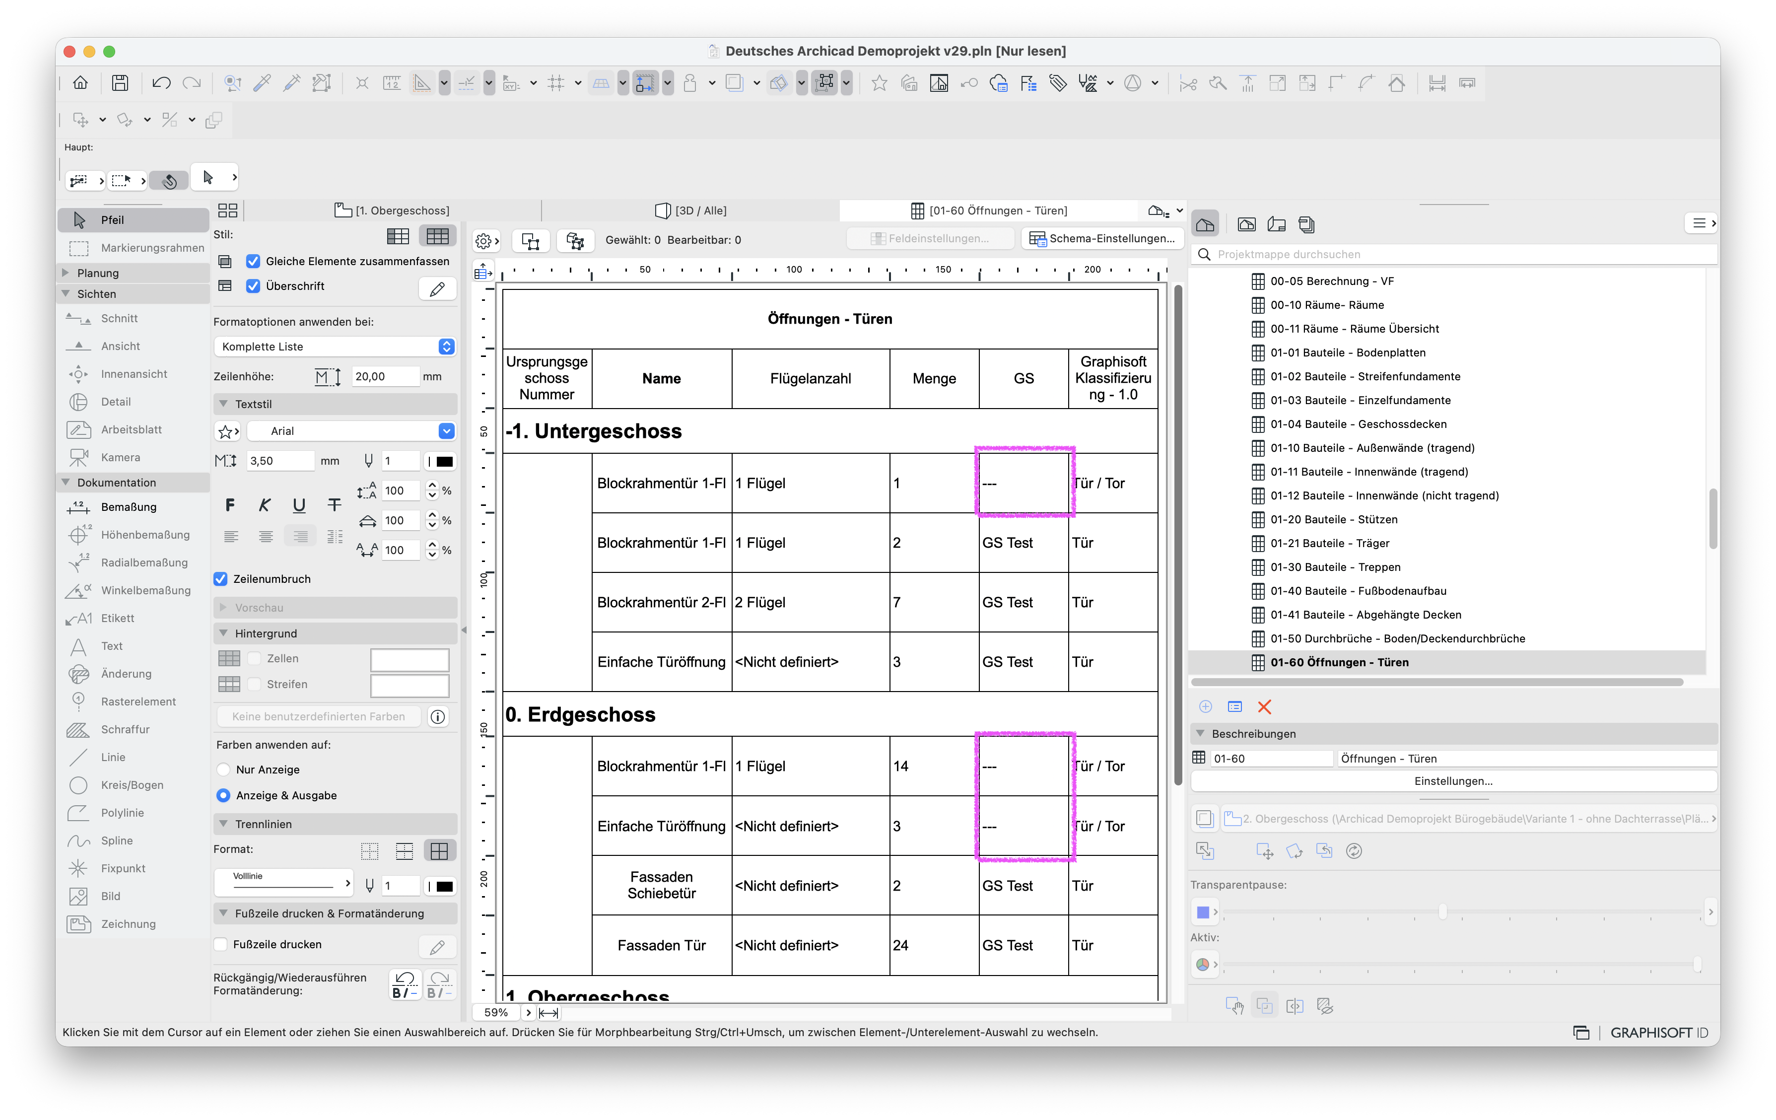The height and width of the screenshot is (1120, 1776).
Task: Uncheck the Überschrift checkbox
Action: tap(253, 285)
